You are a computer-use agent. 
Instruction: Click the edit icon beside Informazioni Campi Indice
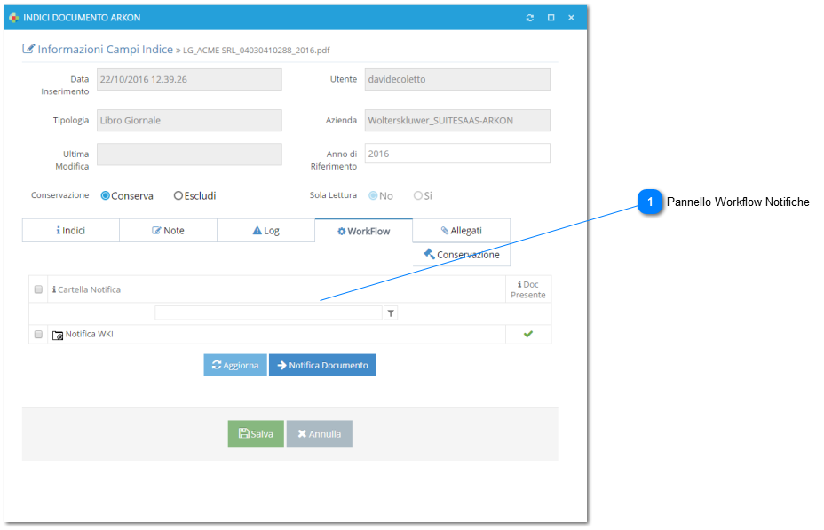pyautogui.click(x=28, y=49)
